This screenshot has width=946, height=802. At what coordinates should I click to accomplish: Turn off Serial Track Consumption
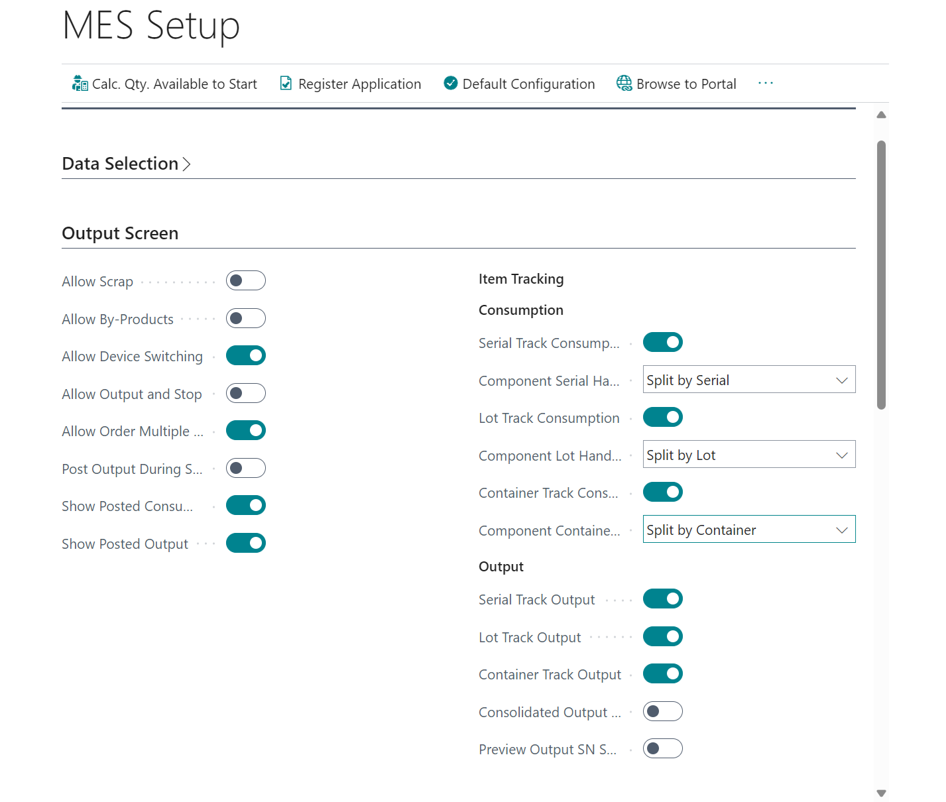click(x=663, y=342)
